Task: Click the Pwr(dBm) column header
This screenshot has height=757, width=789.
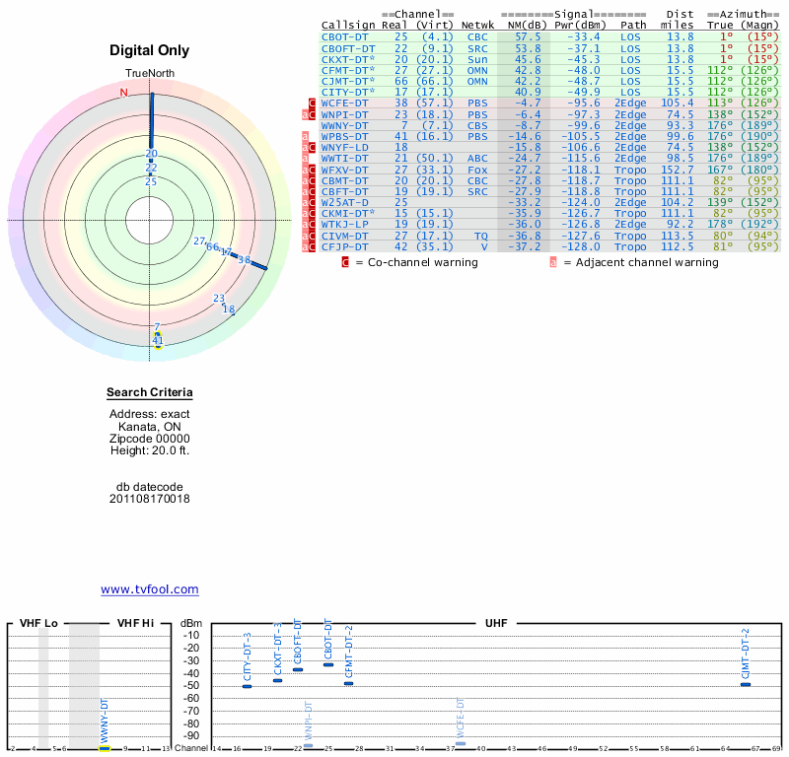Action: click(580, 26)
